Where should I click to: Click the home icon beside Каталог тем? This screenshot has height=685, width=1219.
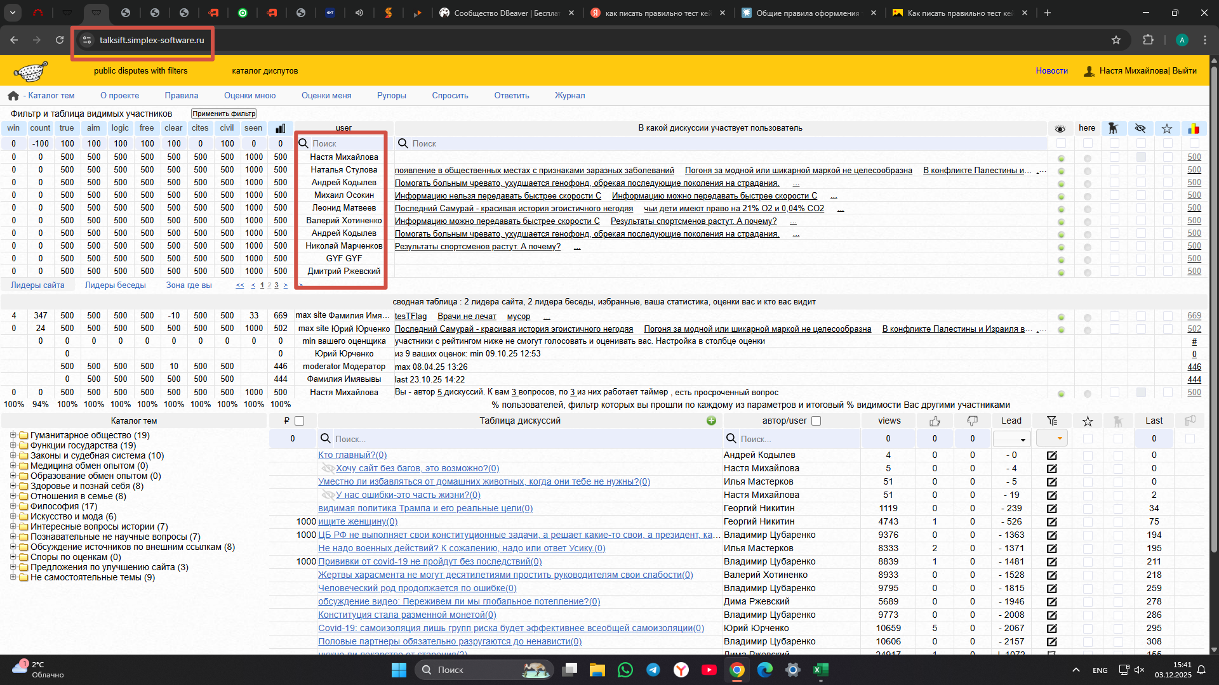(x=13, y=96)
